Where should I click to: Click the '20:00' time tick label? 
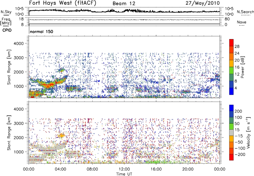[x=188, y=169]
